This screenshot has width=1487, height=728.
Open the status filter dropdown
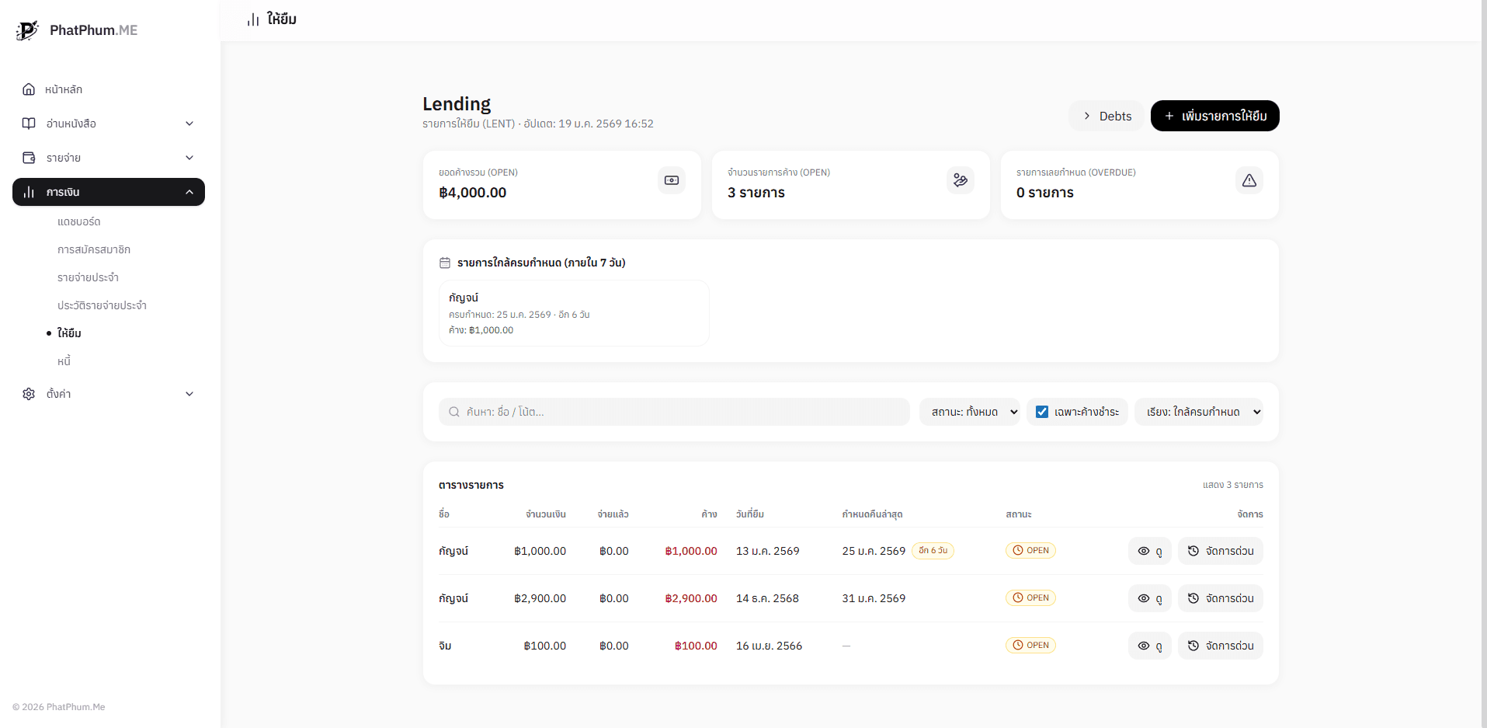pos(969,412)
